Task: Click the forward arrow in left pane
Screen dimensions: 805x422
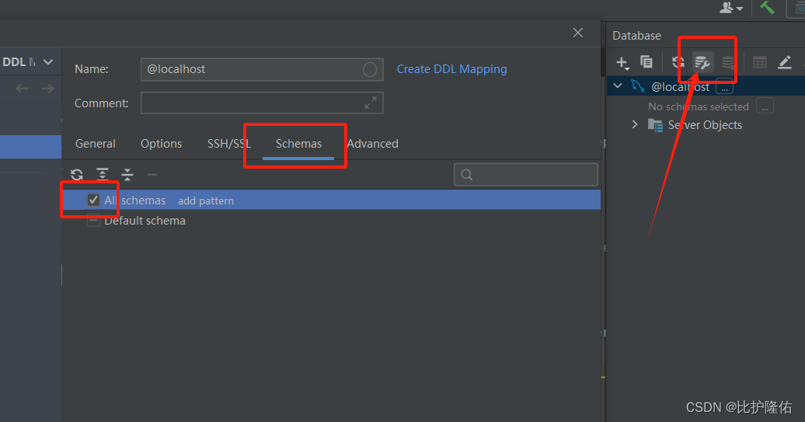Action: click(47, 89)
